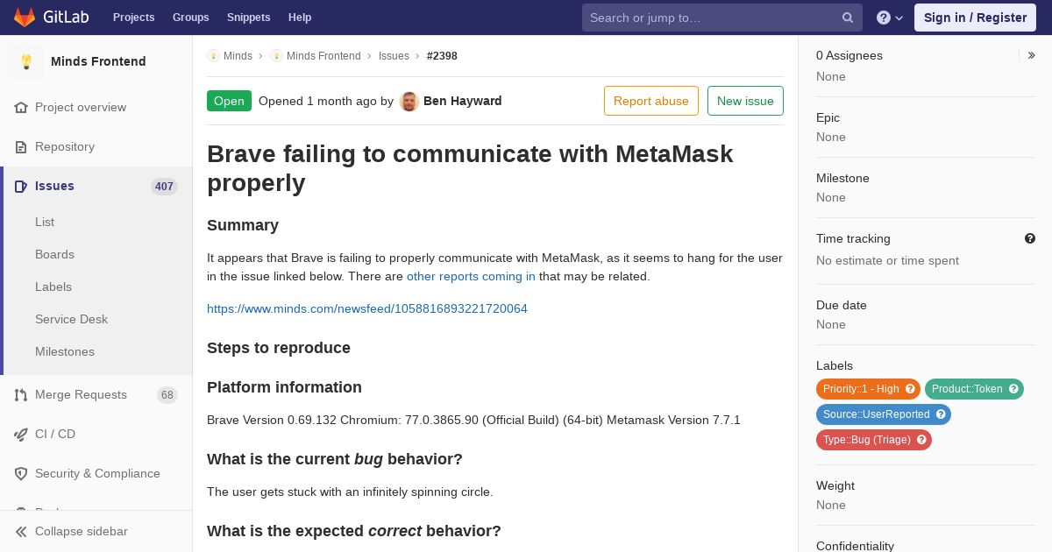The image size is (1052, 552).
Task: Click the Product::Token label
Action: 967,389
